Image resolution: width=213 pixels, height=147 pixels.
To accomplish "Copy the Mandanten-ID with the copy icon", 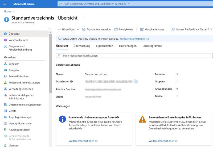I will pyautogui.click(x=136, y=81).
